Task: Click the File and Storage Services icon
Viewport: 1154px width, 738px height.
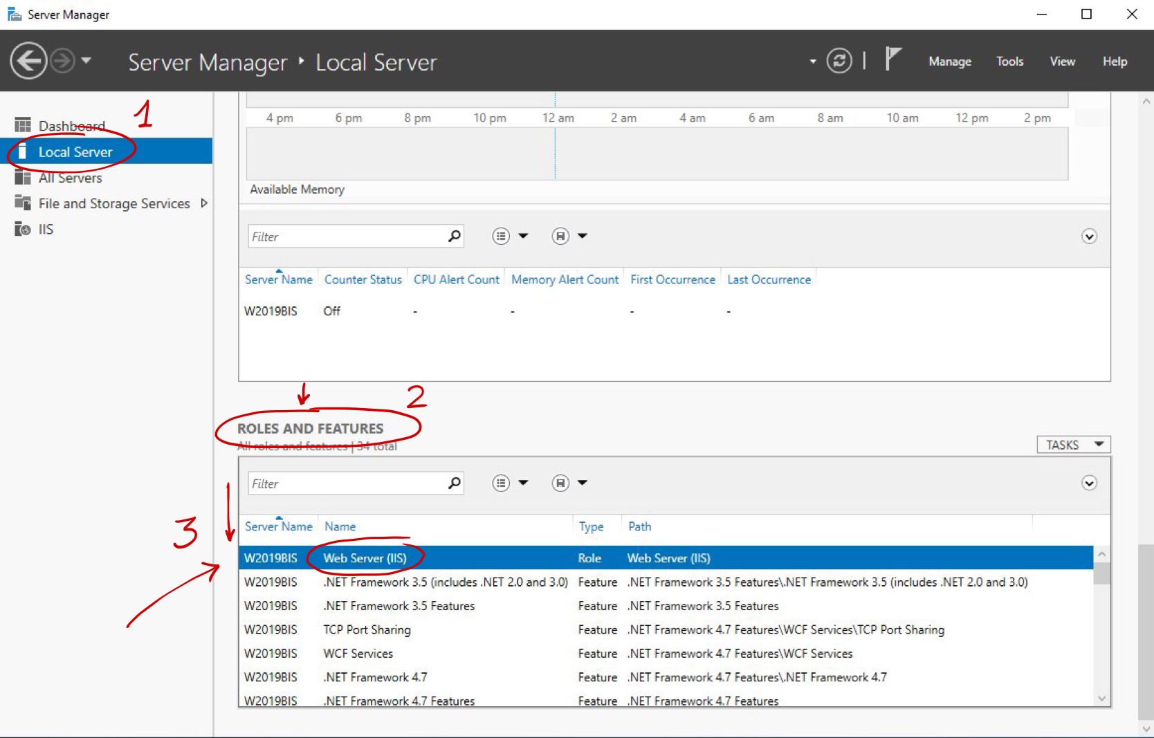Action: (23, 203)
